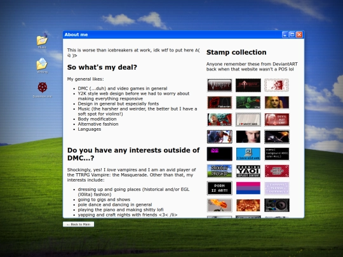Open the Music folder on the desktop
Viewport: 343px width, 257px height.
pyautogui.click(x=42, y=41)
